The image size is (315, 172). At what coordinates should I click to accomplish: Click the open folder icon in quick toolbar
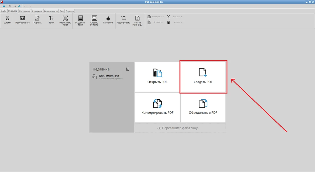click(x=4, y=6)
